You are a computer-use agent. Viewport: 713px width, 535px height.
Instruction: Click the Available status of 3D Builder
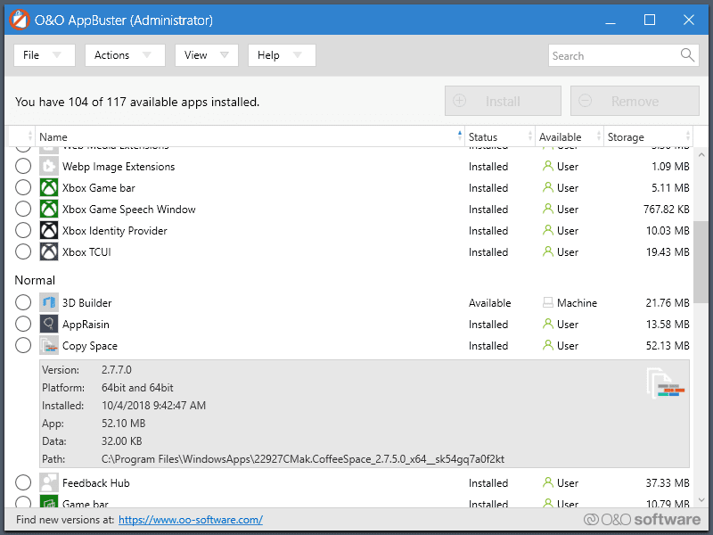click(489, 303)
